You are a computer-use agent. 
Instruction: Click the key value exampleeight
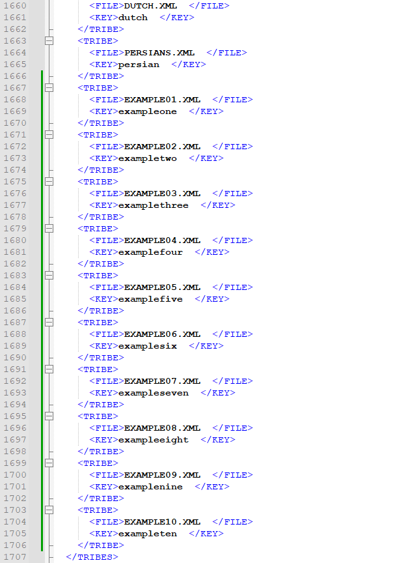pyautogui.click(x=154, y=440)
